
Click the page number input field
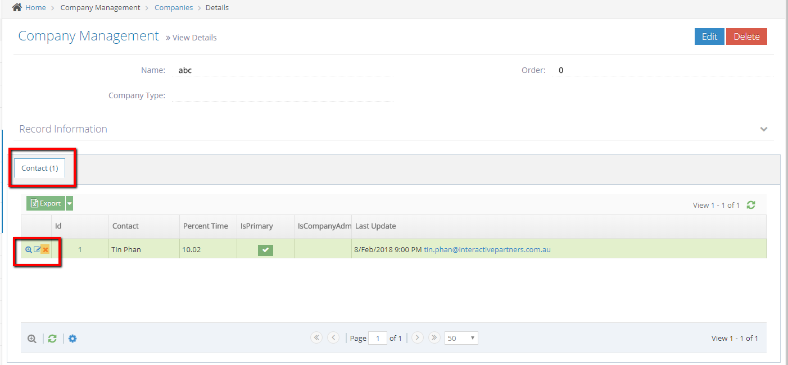pyautogui.click(x=378, y=338)
